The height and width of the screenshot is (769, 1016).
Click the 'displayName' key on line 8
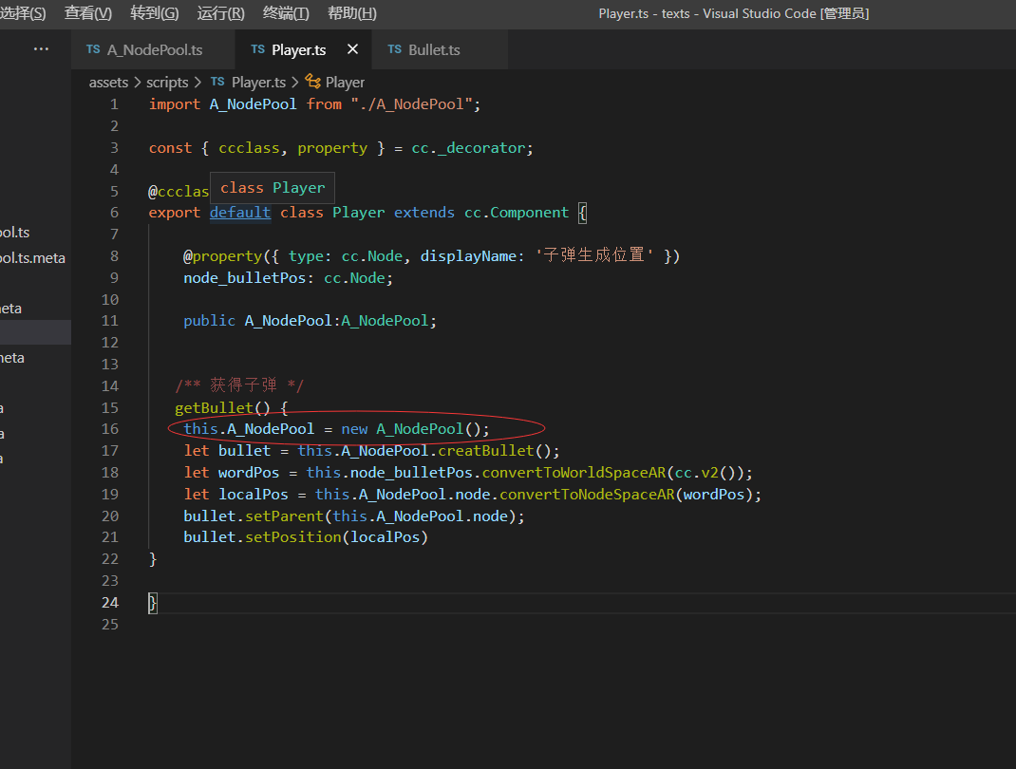pyautogui.click(x=468, y=256)
